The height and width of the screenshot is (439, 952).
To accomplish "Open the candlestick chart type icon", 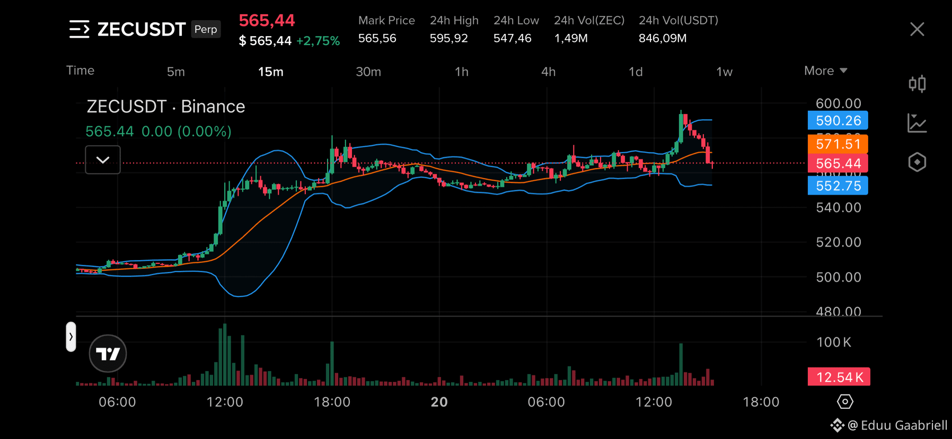I will [917, 84].
